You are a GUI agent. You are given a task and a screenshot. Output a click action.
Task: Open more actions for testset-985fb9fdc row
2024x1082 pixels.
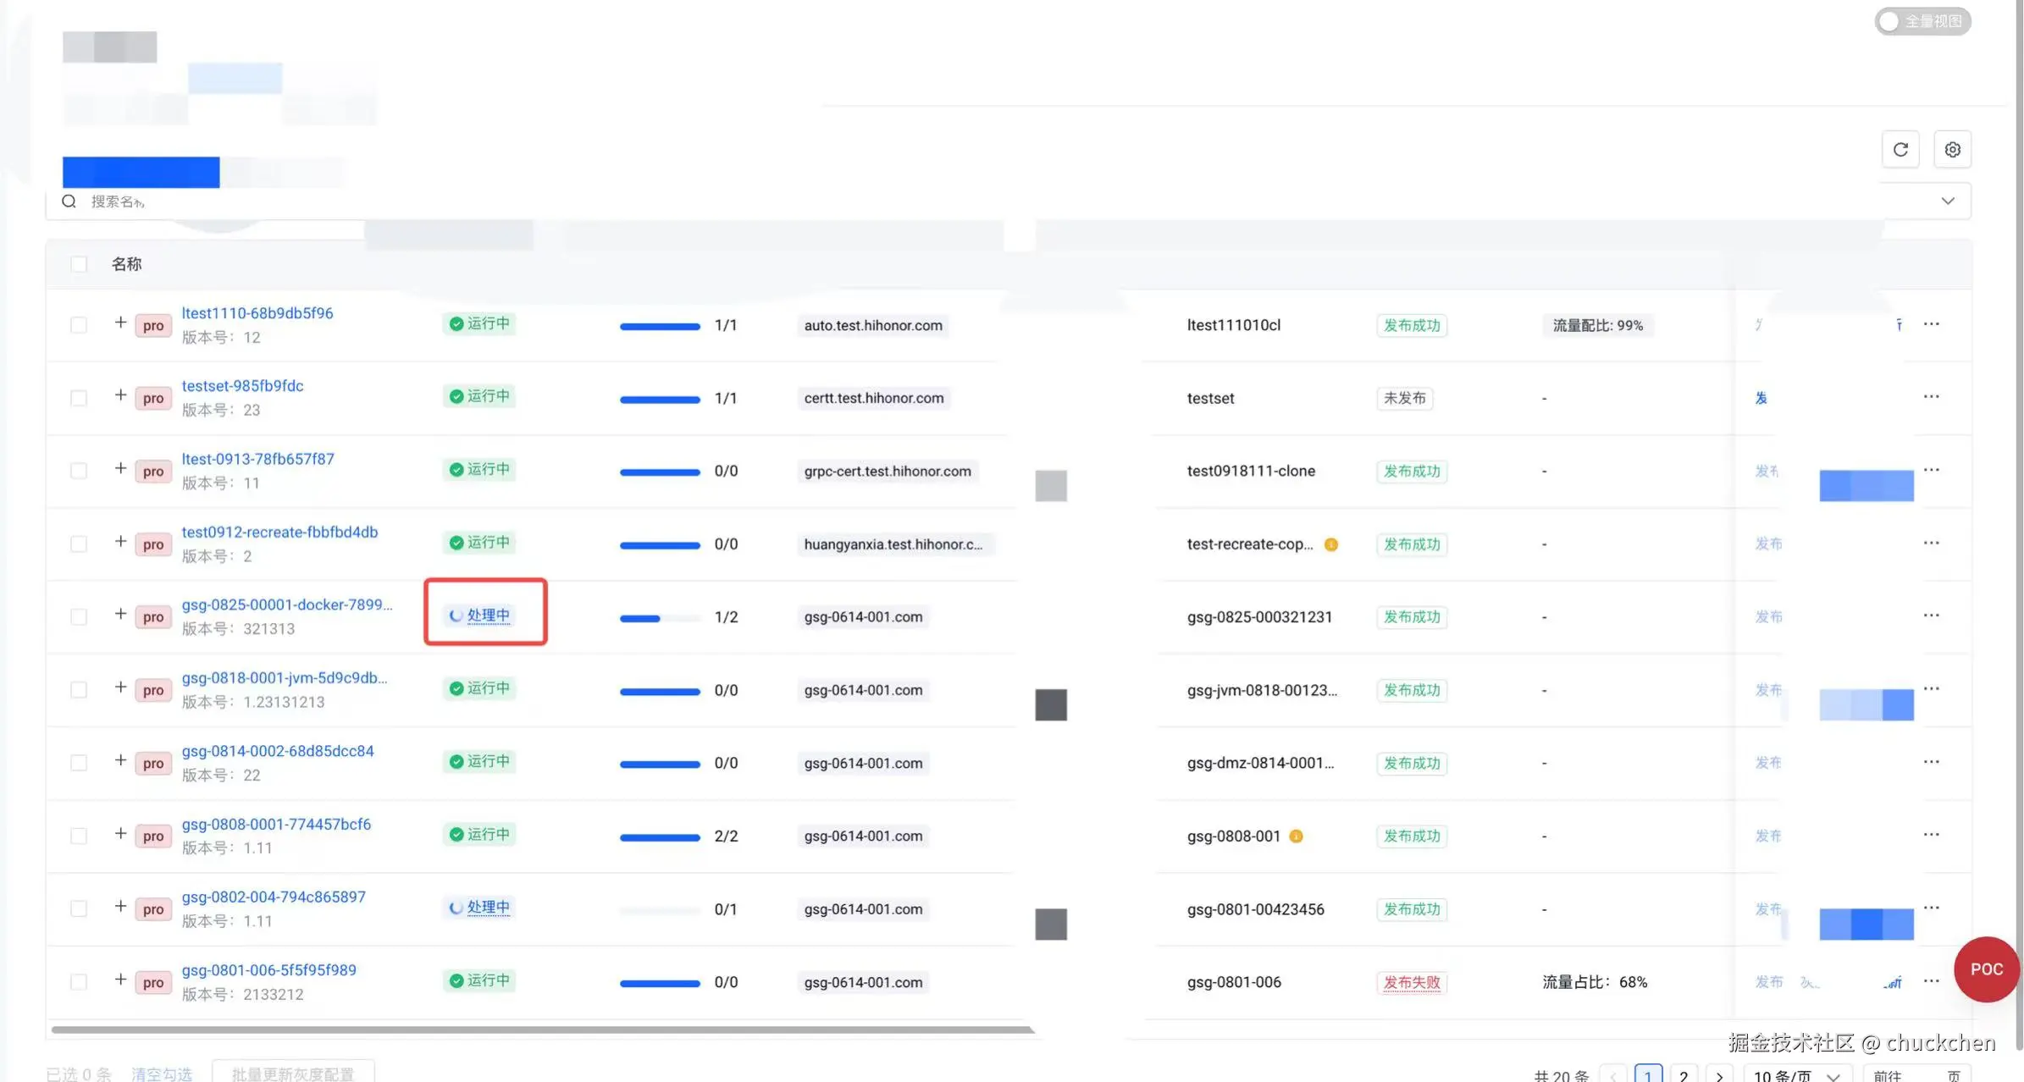click(1931, 397)
